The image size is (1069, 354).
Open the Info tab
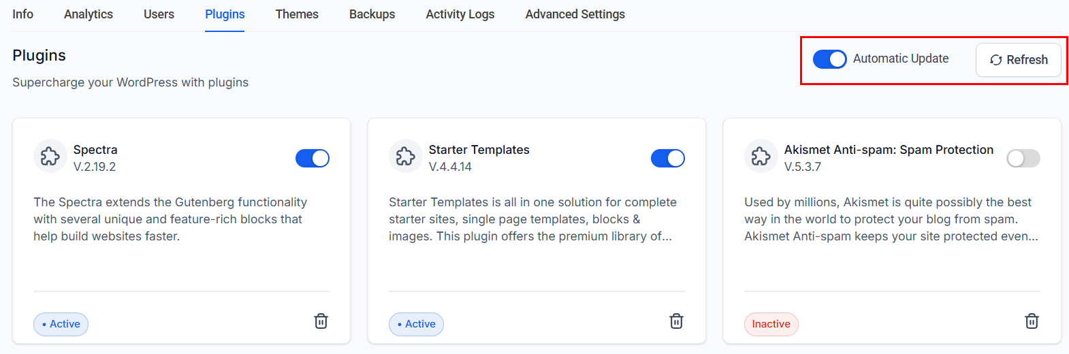pyautogui.click(x=22, y=14)
